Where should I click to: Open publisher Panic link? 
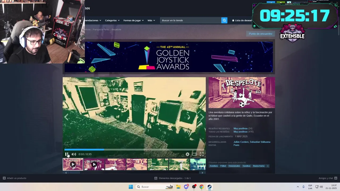(x=236, y=145)
